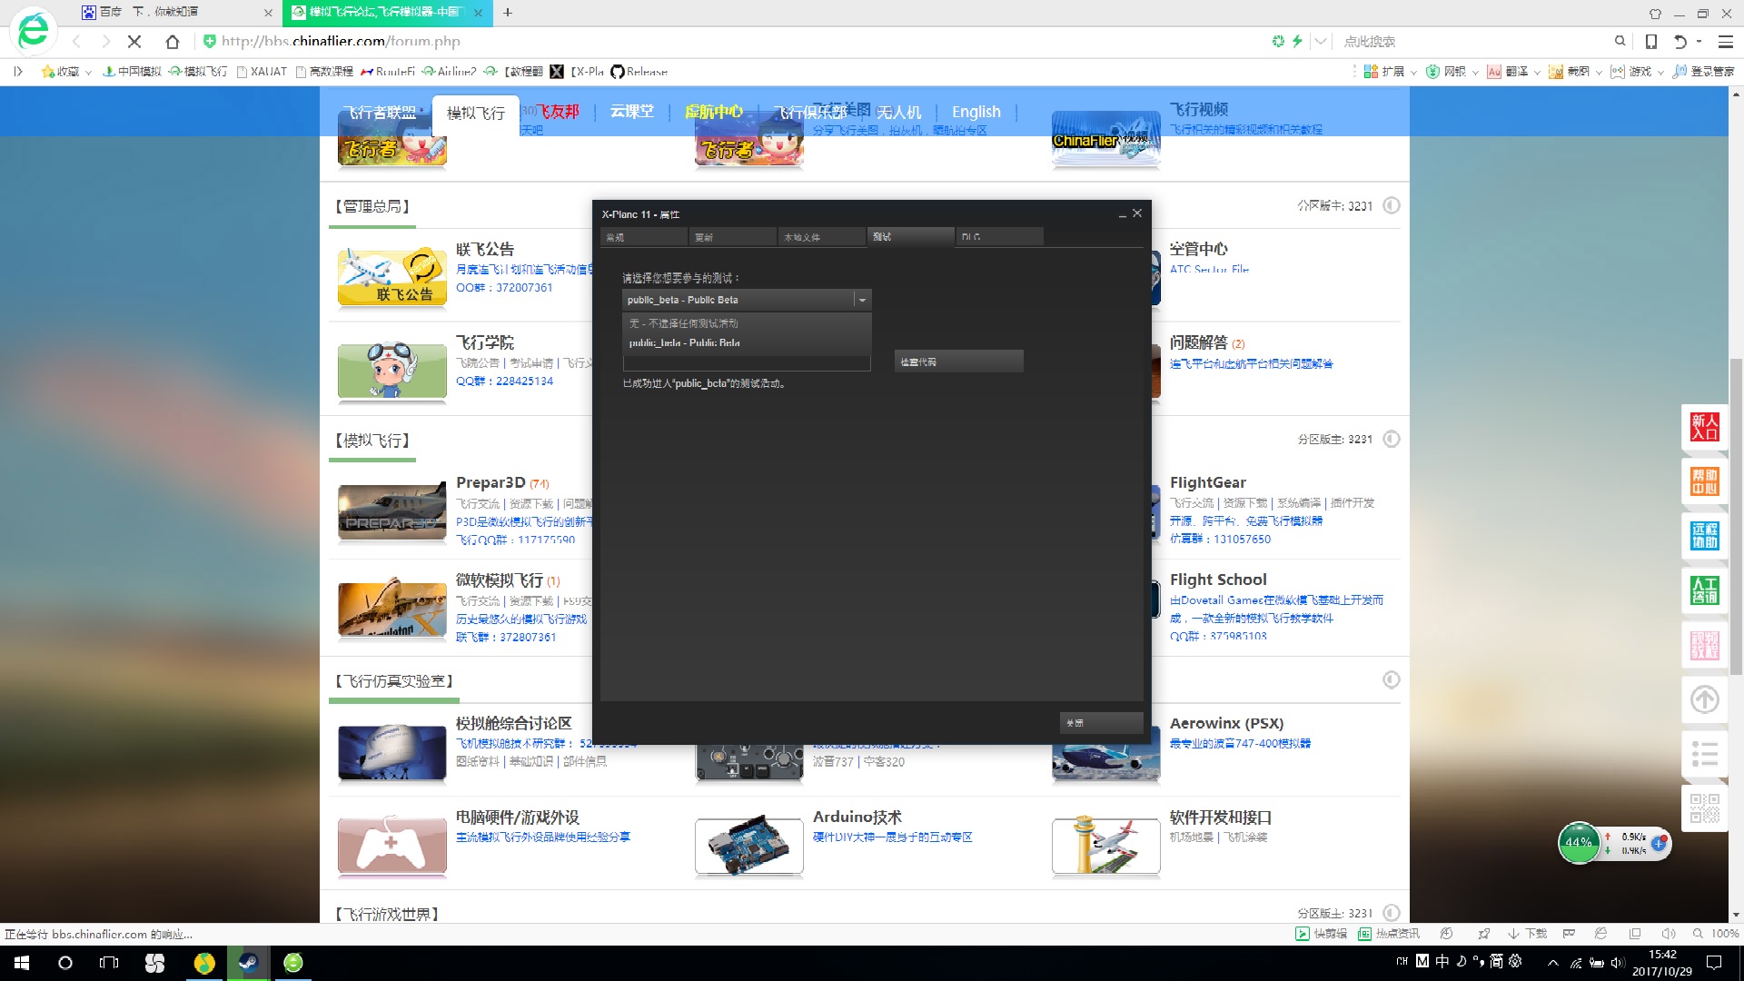Go to browser home page icon
Screen dimensions: 1744x981
pos(173,42)
